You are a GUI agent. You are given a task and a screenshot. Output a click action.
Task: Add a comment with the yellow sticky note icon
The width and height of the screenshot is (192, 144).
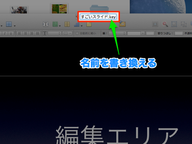click(x=89, y=24)
